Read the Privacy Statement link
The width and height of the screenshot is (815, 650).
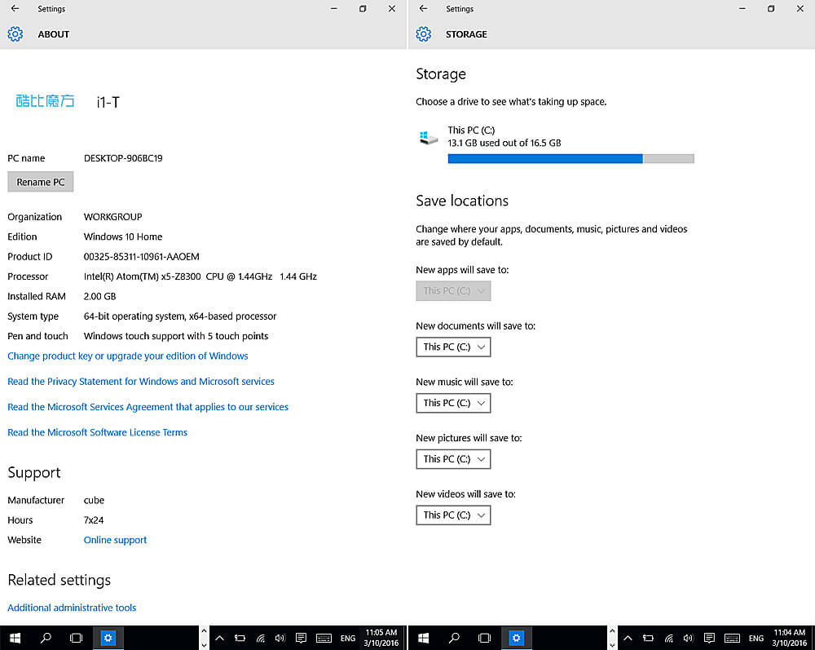[x=141, y=382]
